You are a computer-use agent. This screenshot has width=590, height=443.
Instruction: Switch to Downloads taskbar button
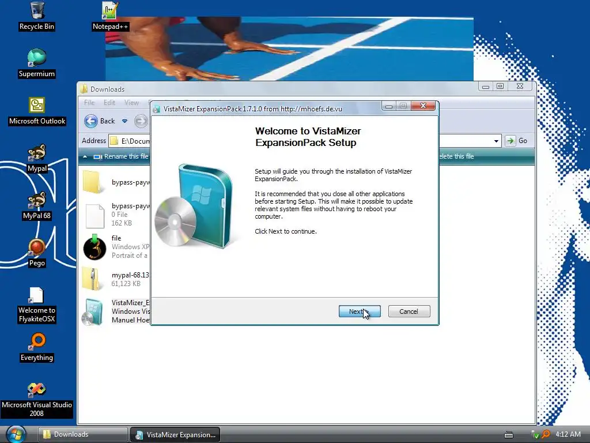83,434
